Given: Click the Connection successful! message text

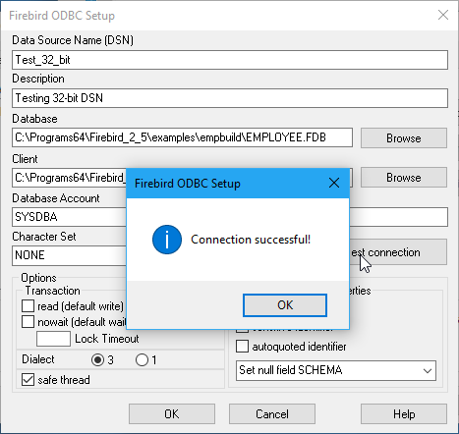Looking at the screenshot, I should pos(251,240).
